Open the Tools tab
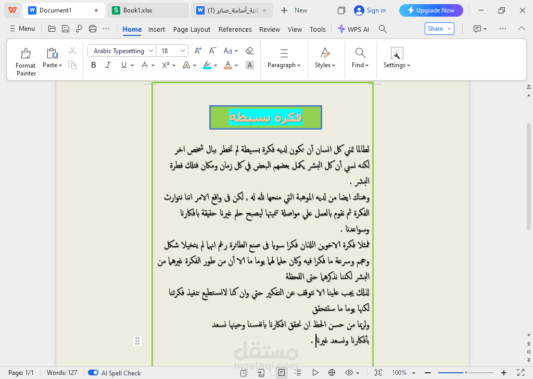Viewport: 533px width, 379px height. 318,30
